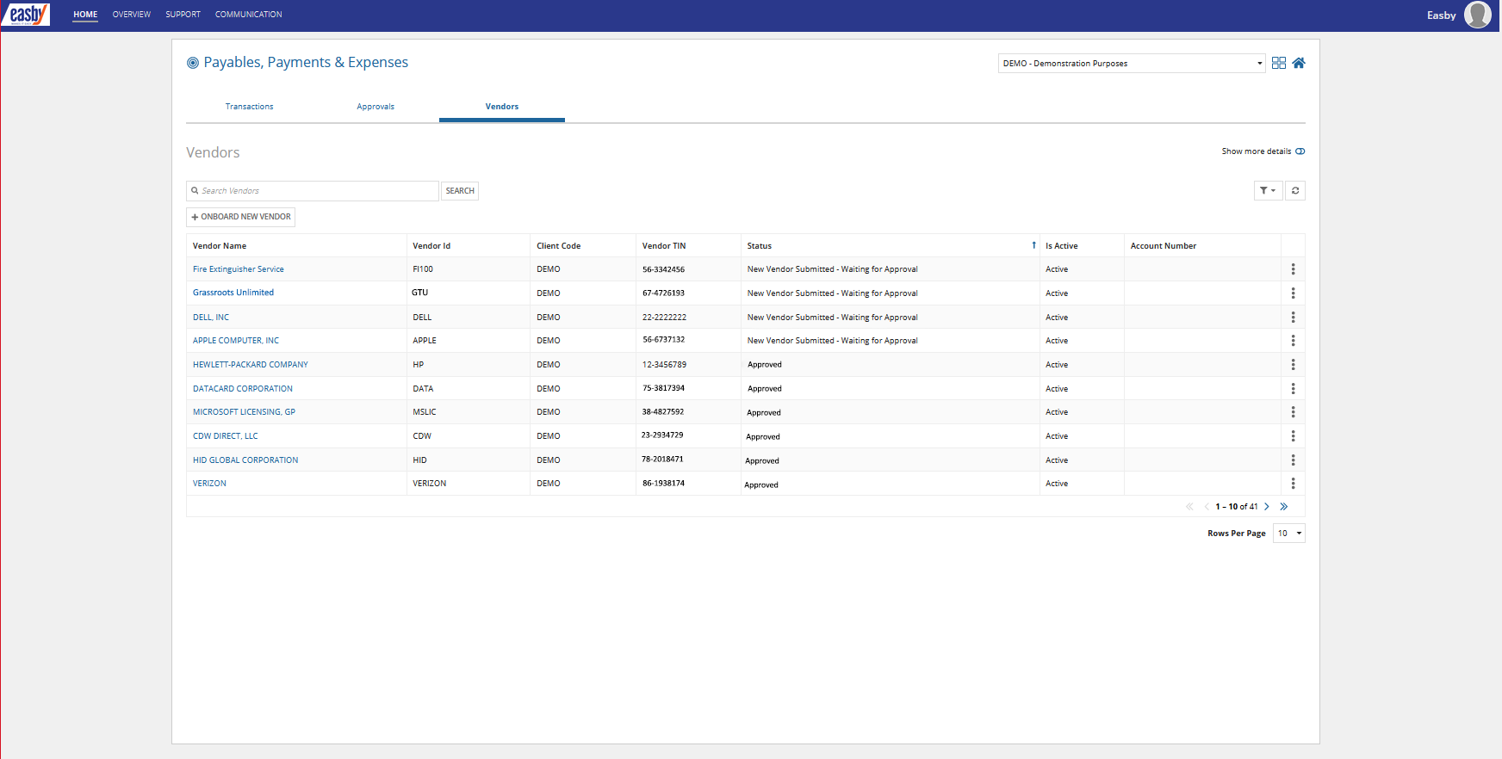This screenshot has width=1502, height=759.
Task: Open kebab menu for Fire Extinguisher Service
Action: (1293, 269)
